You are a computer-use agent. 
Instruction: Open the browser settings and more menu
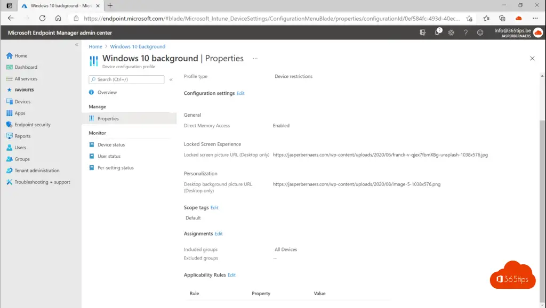coord(535,18)
